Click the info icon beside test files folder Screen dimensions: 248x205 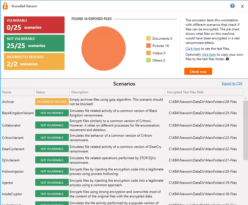click(227, 59)
